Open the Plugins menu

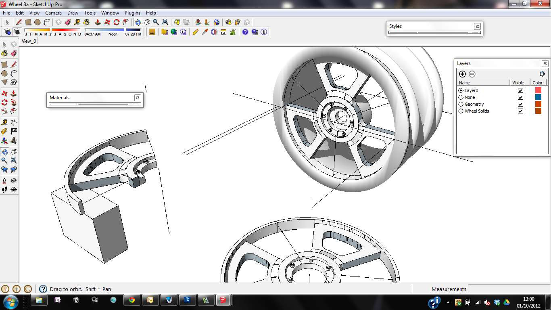click(132, 13)
